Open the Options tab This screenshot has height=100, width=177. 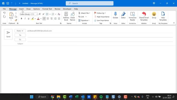tap(37, 9)
